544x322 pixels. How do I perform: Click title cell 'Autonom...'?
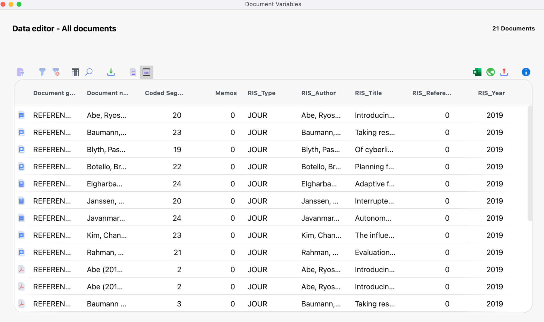point(373,218)
